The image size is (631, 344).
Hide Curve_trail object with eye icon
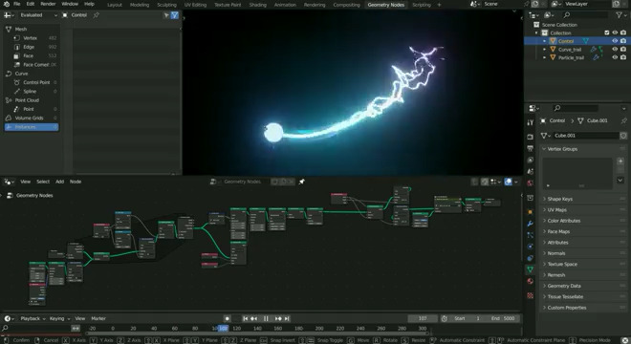click(615, 50)
